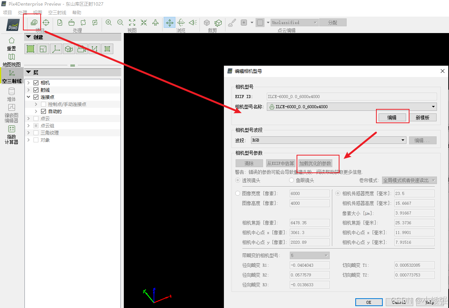The height and width of the screenshot is (308, 449).
Task: Click the 加载优化的参数 button
Action: pos(315,163)
